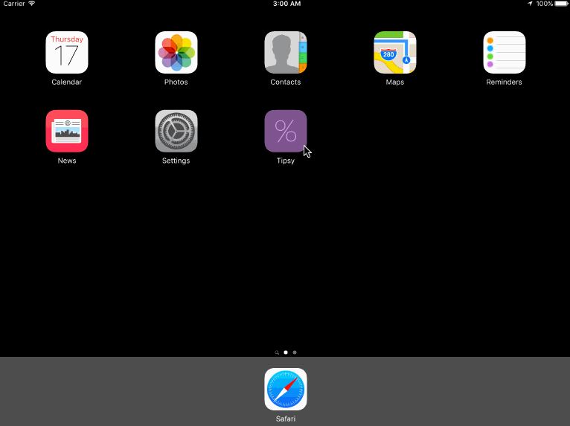Switch to the dimmed next page dot
The width and height of the screenshot is (570, 426).
pyautogui.click(x=295, y=352)
